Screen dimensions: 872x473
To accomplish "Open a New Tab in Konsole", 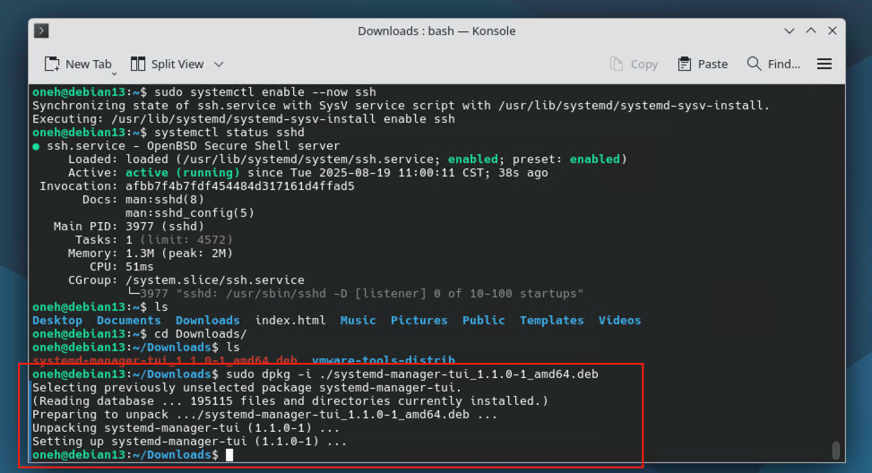I will pyautogui.click(x=77, y=64).
